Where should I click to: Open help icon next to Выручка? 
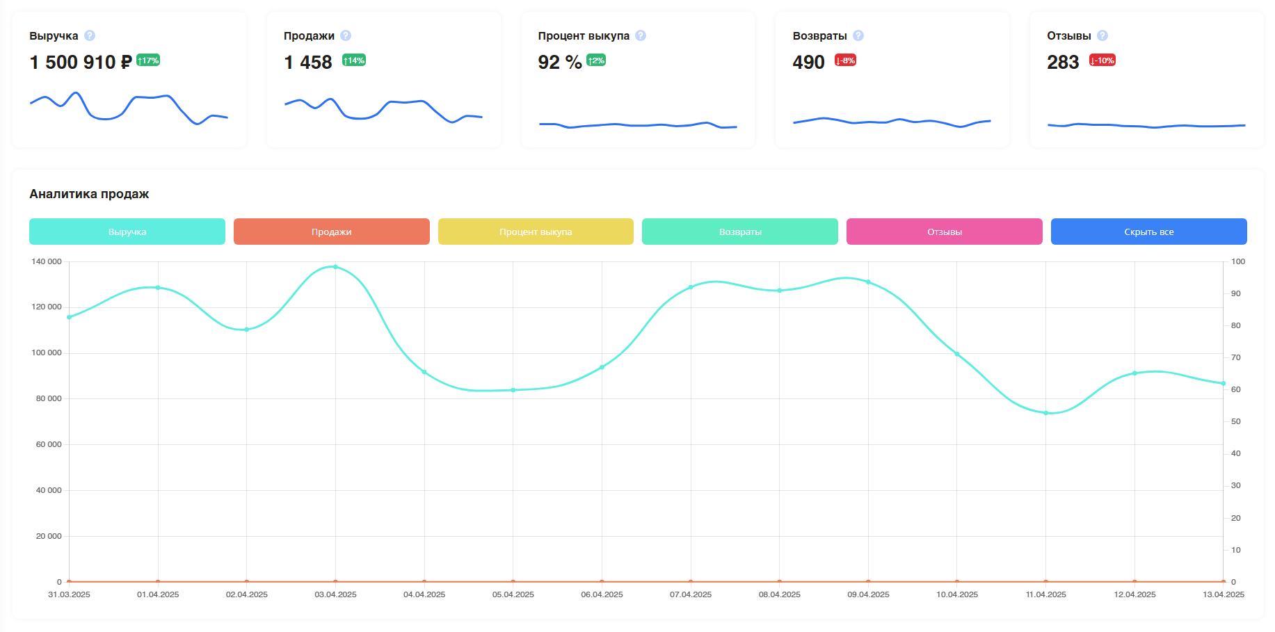coord(90,35)
